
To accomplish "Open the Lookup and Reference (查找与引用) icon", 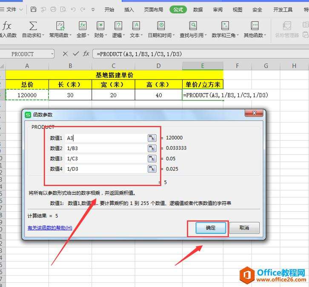I will click(x=193, y=26).
